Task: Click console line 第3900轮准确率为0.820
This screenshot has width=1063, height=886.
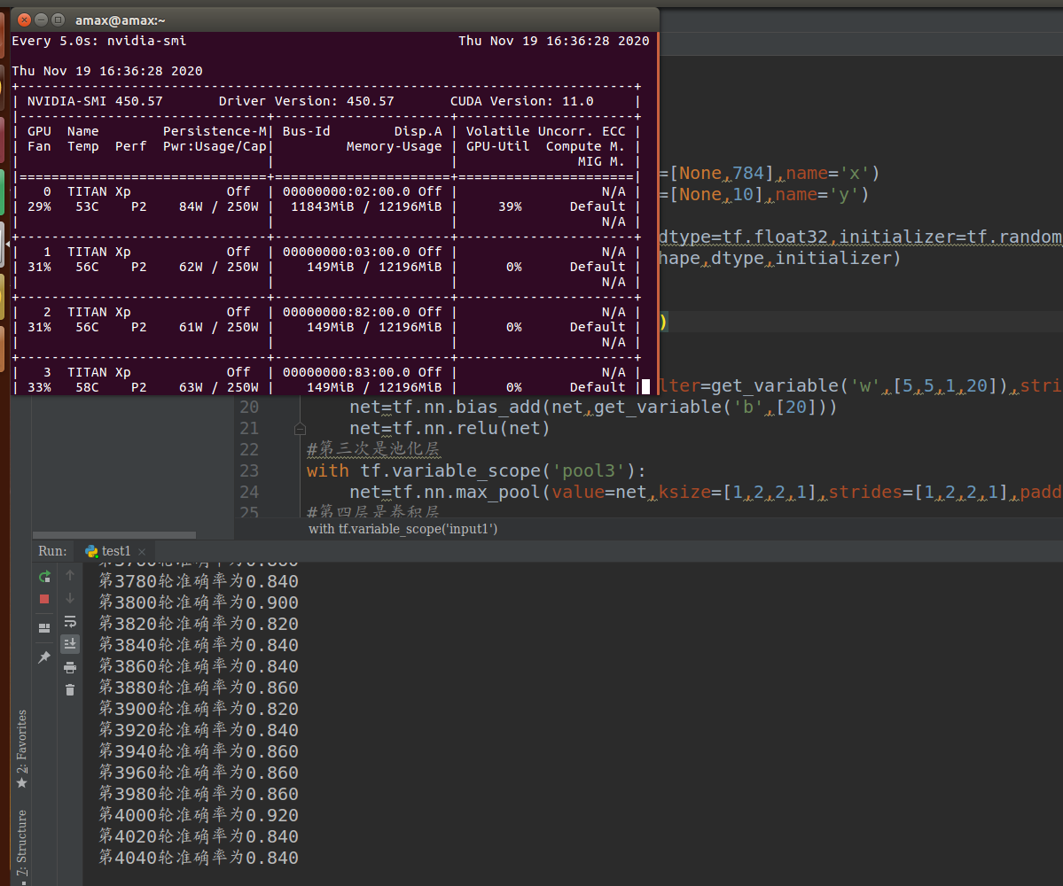Action: pos(199,709)
